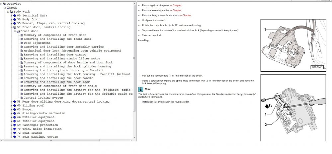Open Removing and installing door window
The height and width of the screenshot is (154, 332).
(x=55, y=55)
